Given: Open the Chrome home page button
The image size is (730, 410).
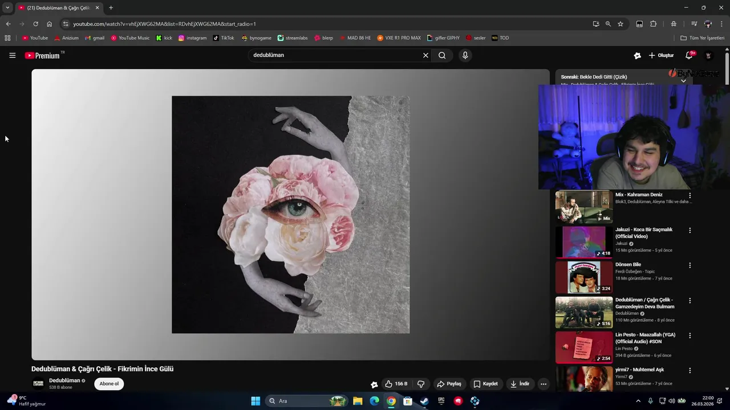Looking at the screenshot, I should 49,24.
